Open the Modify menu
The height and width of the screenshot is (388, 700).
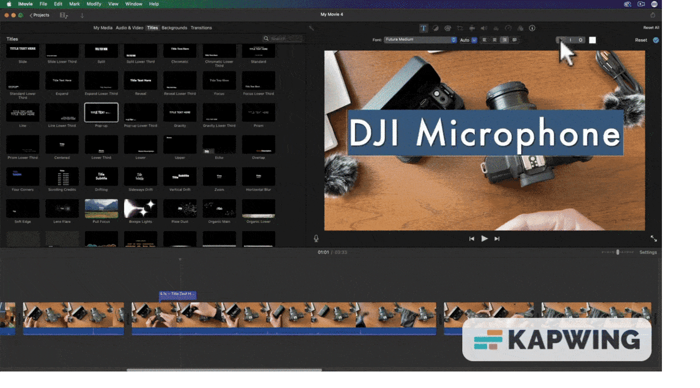tap(94, 4)
